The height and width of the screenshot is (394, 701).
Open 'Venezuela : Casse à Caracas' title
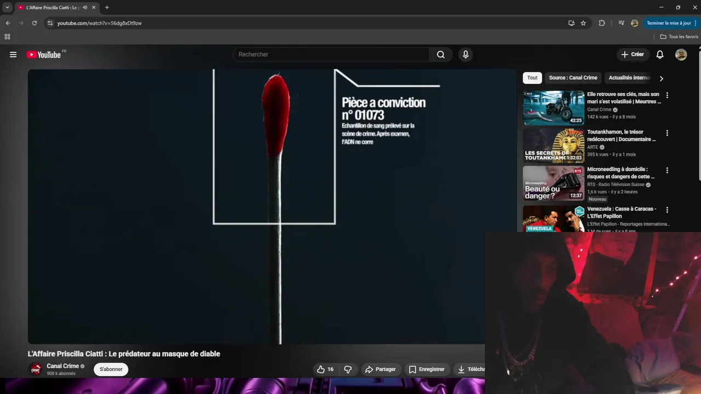coord(622,212)
